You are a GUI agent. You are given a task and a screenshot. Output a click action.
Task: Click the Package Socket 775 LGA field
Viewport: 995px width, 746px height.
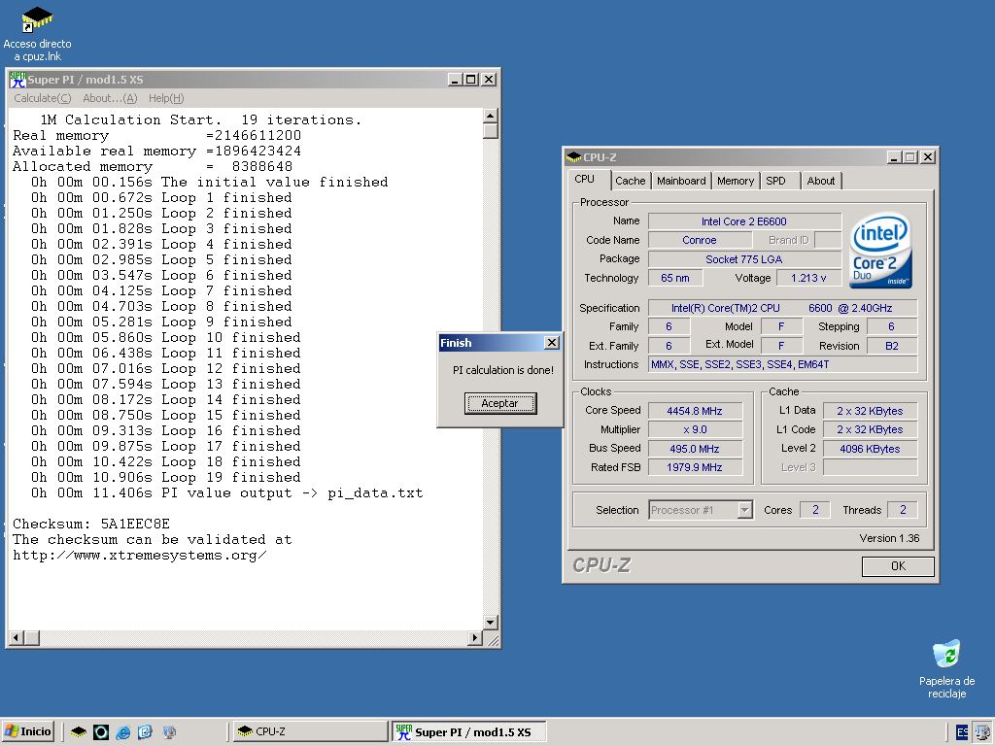[744, 258]
